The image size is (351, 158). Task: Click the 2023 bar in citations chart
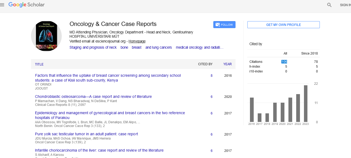(306, 103)
